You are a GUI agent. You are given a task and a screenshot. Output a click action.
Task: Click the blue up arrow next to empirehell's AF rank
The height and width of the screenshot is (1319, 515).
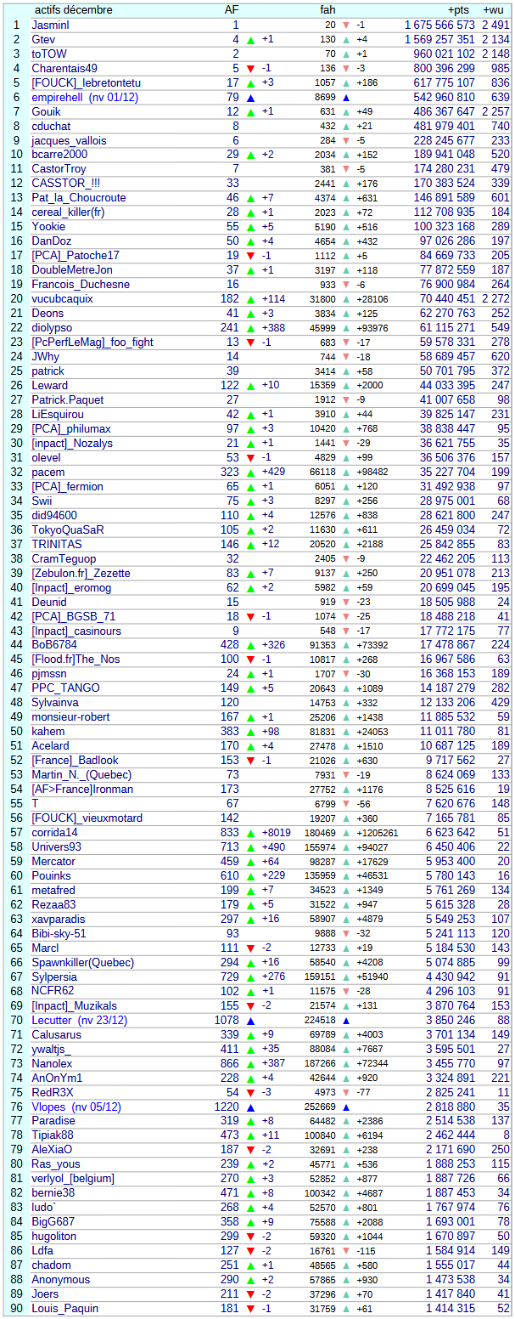point(250,98)
